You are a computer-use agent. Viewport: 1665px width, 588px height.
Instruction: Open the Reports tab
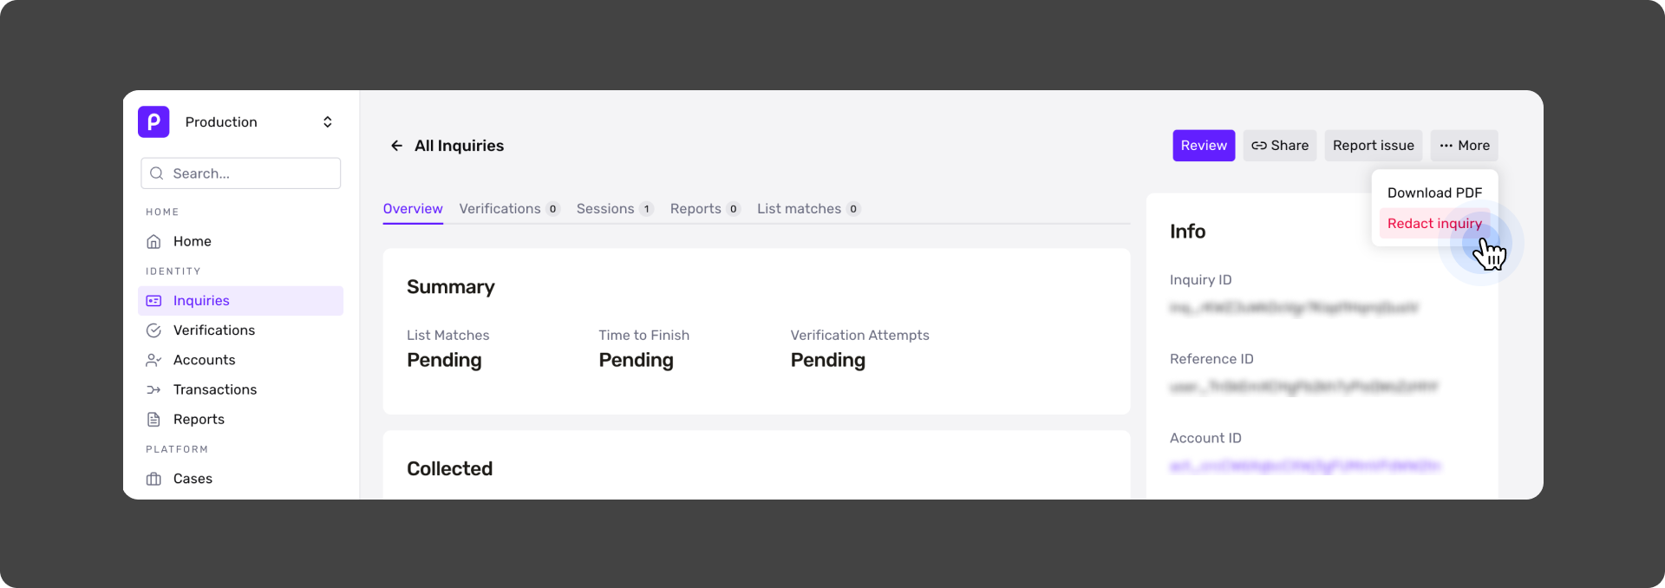point(704,209)
